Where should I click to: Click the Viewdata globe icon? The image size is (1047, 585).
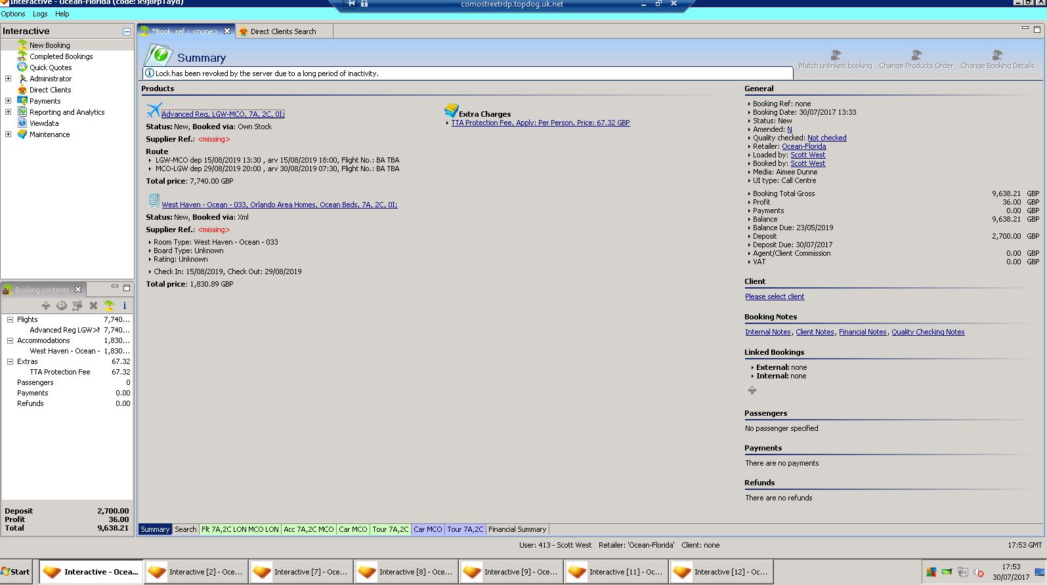click(x=22, y=123)
